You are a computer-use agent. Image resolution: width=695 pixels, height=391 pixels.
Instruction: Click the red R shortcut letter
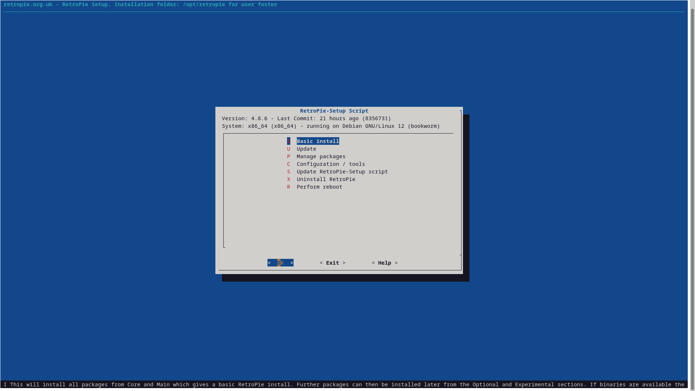tap(288, 187)
